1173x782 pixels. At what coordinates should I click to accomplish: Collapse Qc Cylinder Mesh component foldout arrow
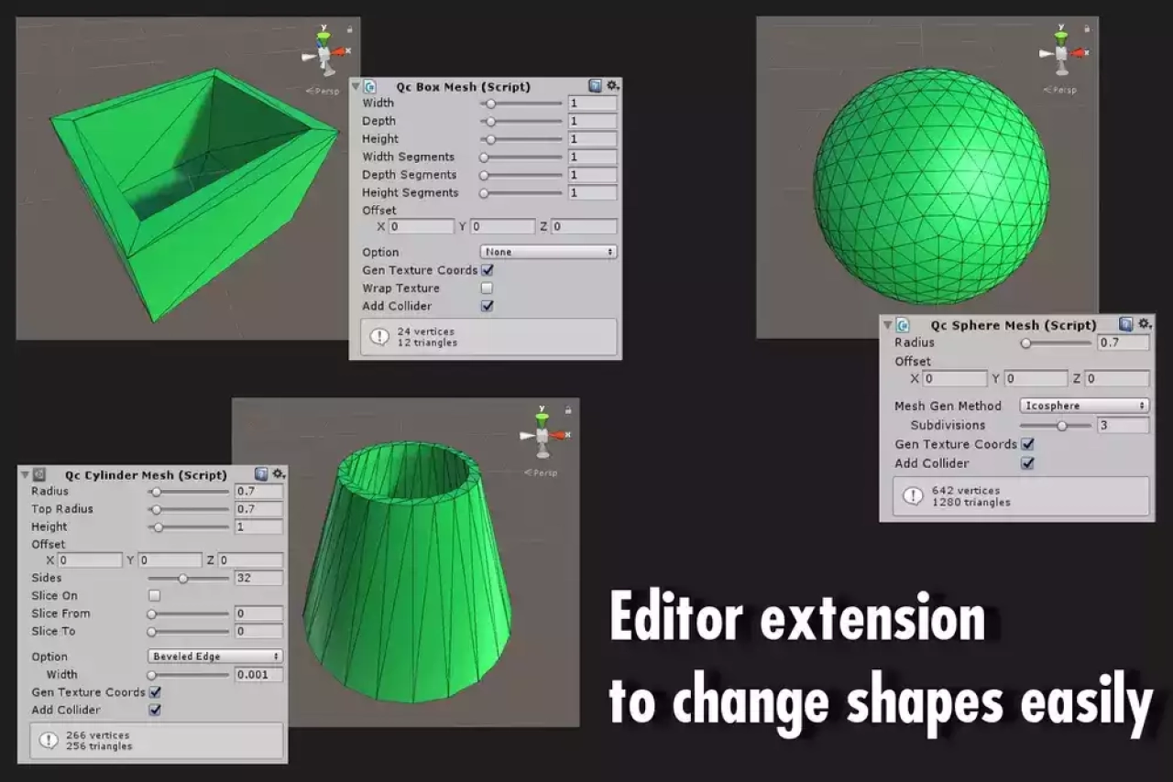click(24, 474)
